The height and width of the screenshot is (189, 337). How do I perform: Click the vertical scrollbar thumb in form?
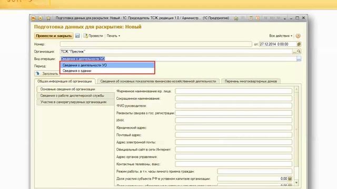click(x=296, y=129)
